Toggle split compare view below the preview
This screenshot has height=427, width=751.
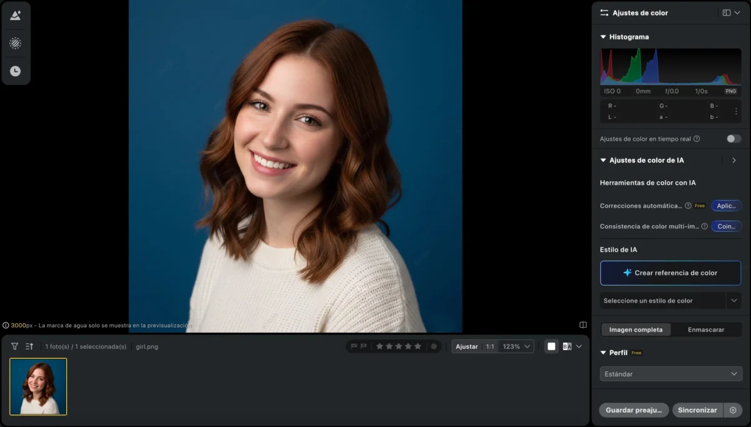pos(583,325)
